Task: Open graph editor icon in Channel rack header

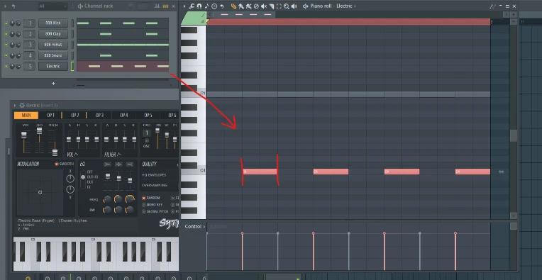Action: tap(157, 6)
